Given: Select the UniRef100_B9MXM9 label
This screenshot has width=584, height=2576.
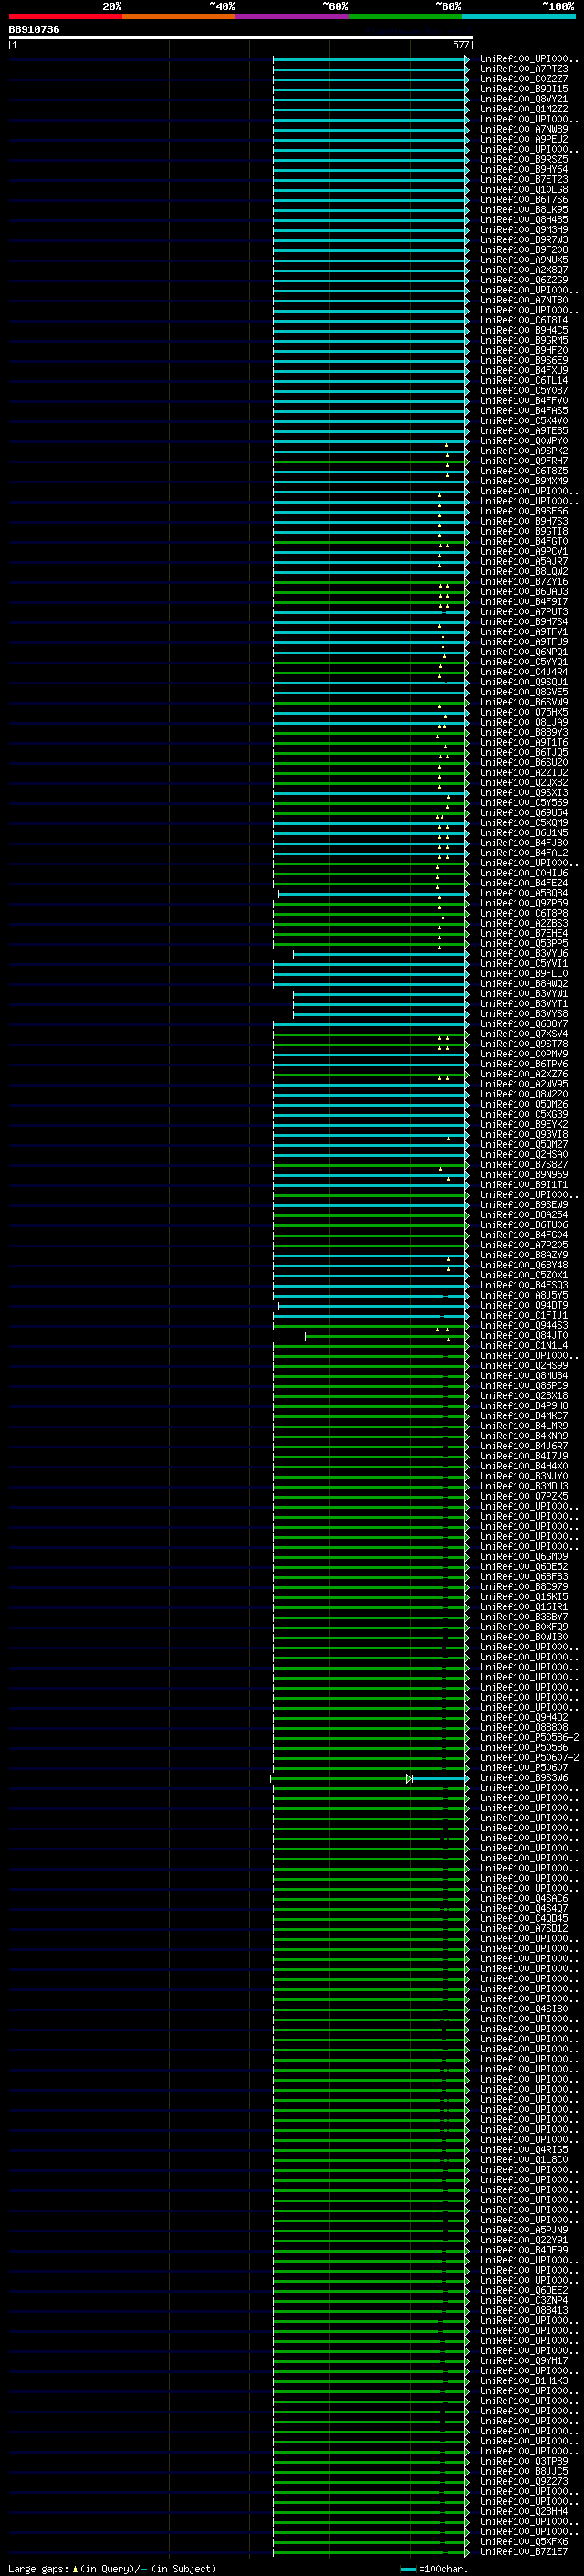Looking at the screenshot, I should coord(523,481).
